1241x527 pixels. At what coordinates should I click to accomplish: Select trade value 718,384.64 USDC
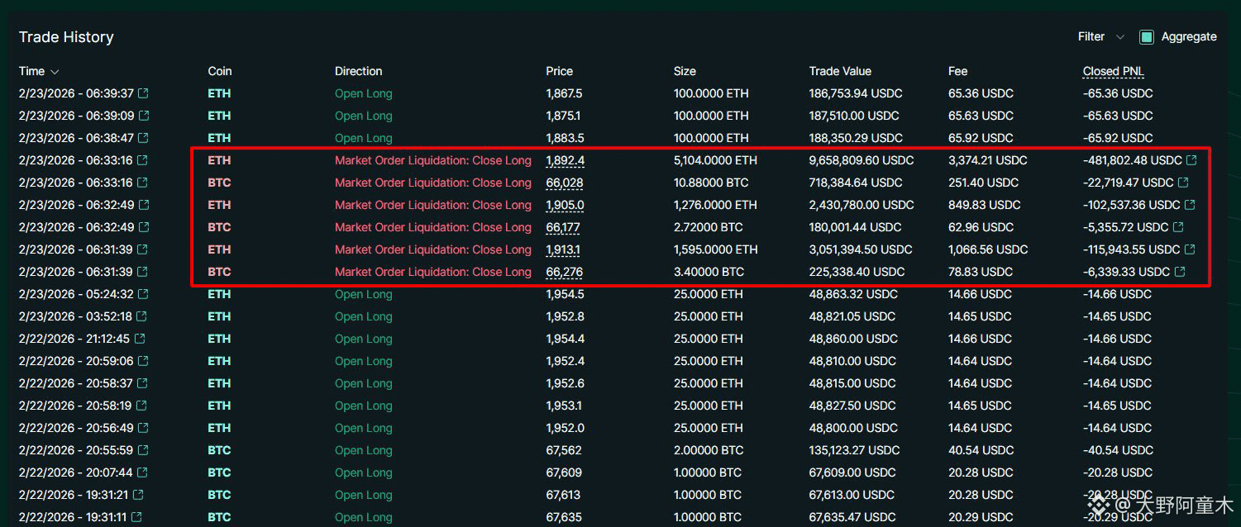pyautogui.click(x=855, y=183)
